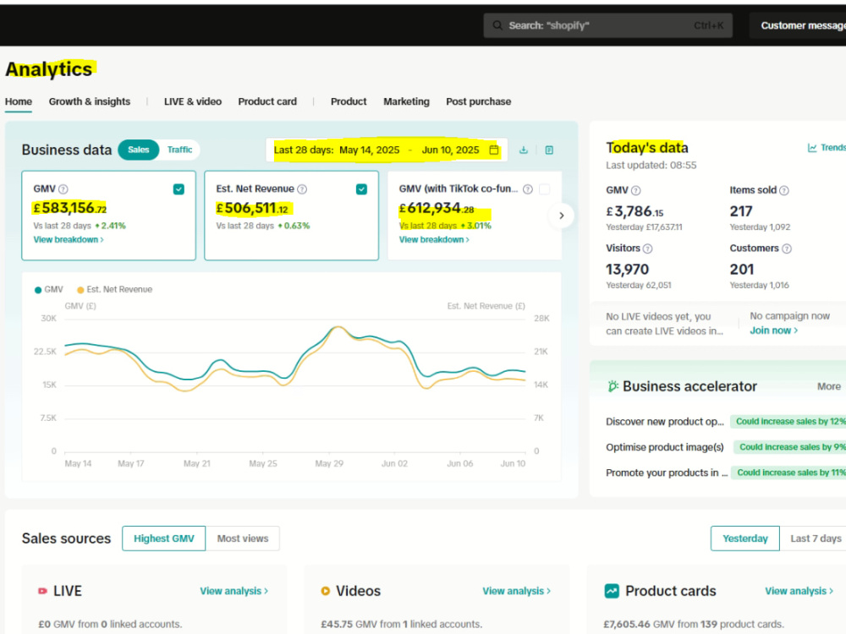Open View analysis for Product cards

coord(799,591)
